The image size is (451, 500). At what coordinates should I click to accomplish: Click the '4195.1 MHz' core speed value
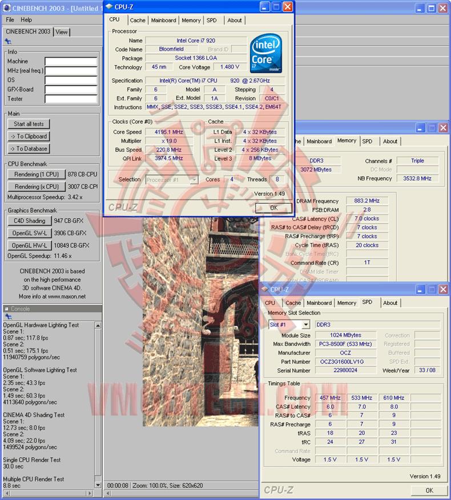point(169,132)
